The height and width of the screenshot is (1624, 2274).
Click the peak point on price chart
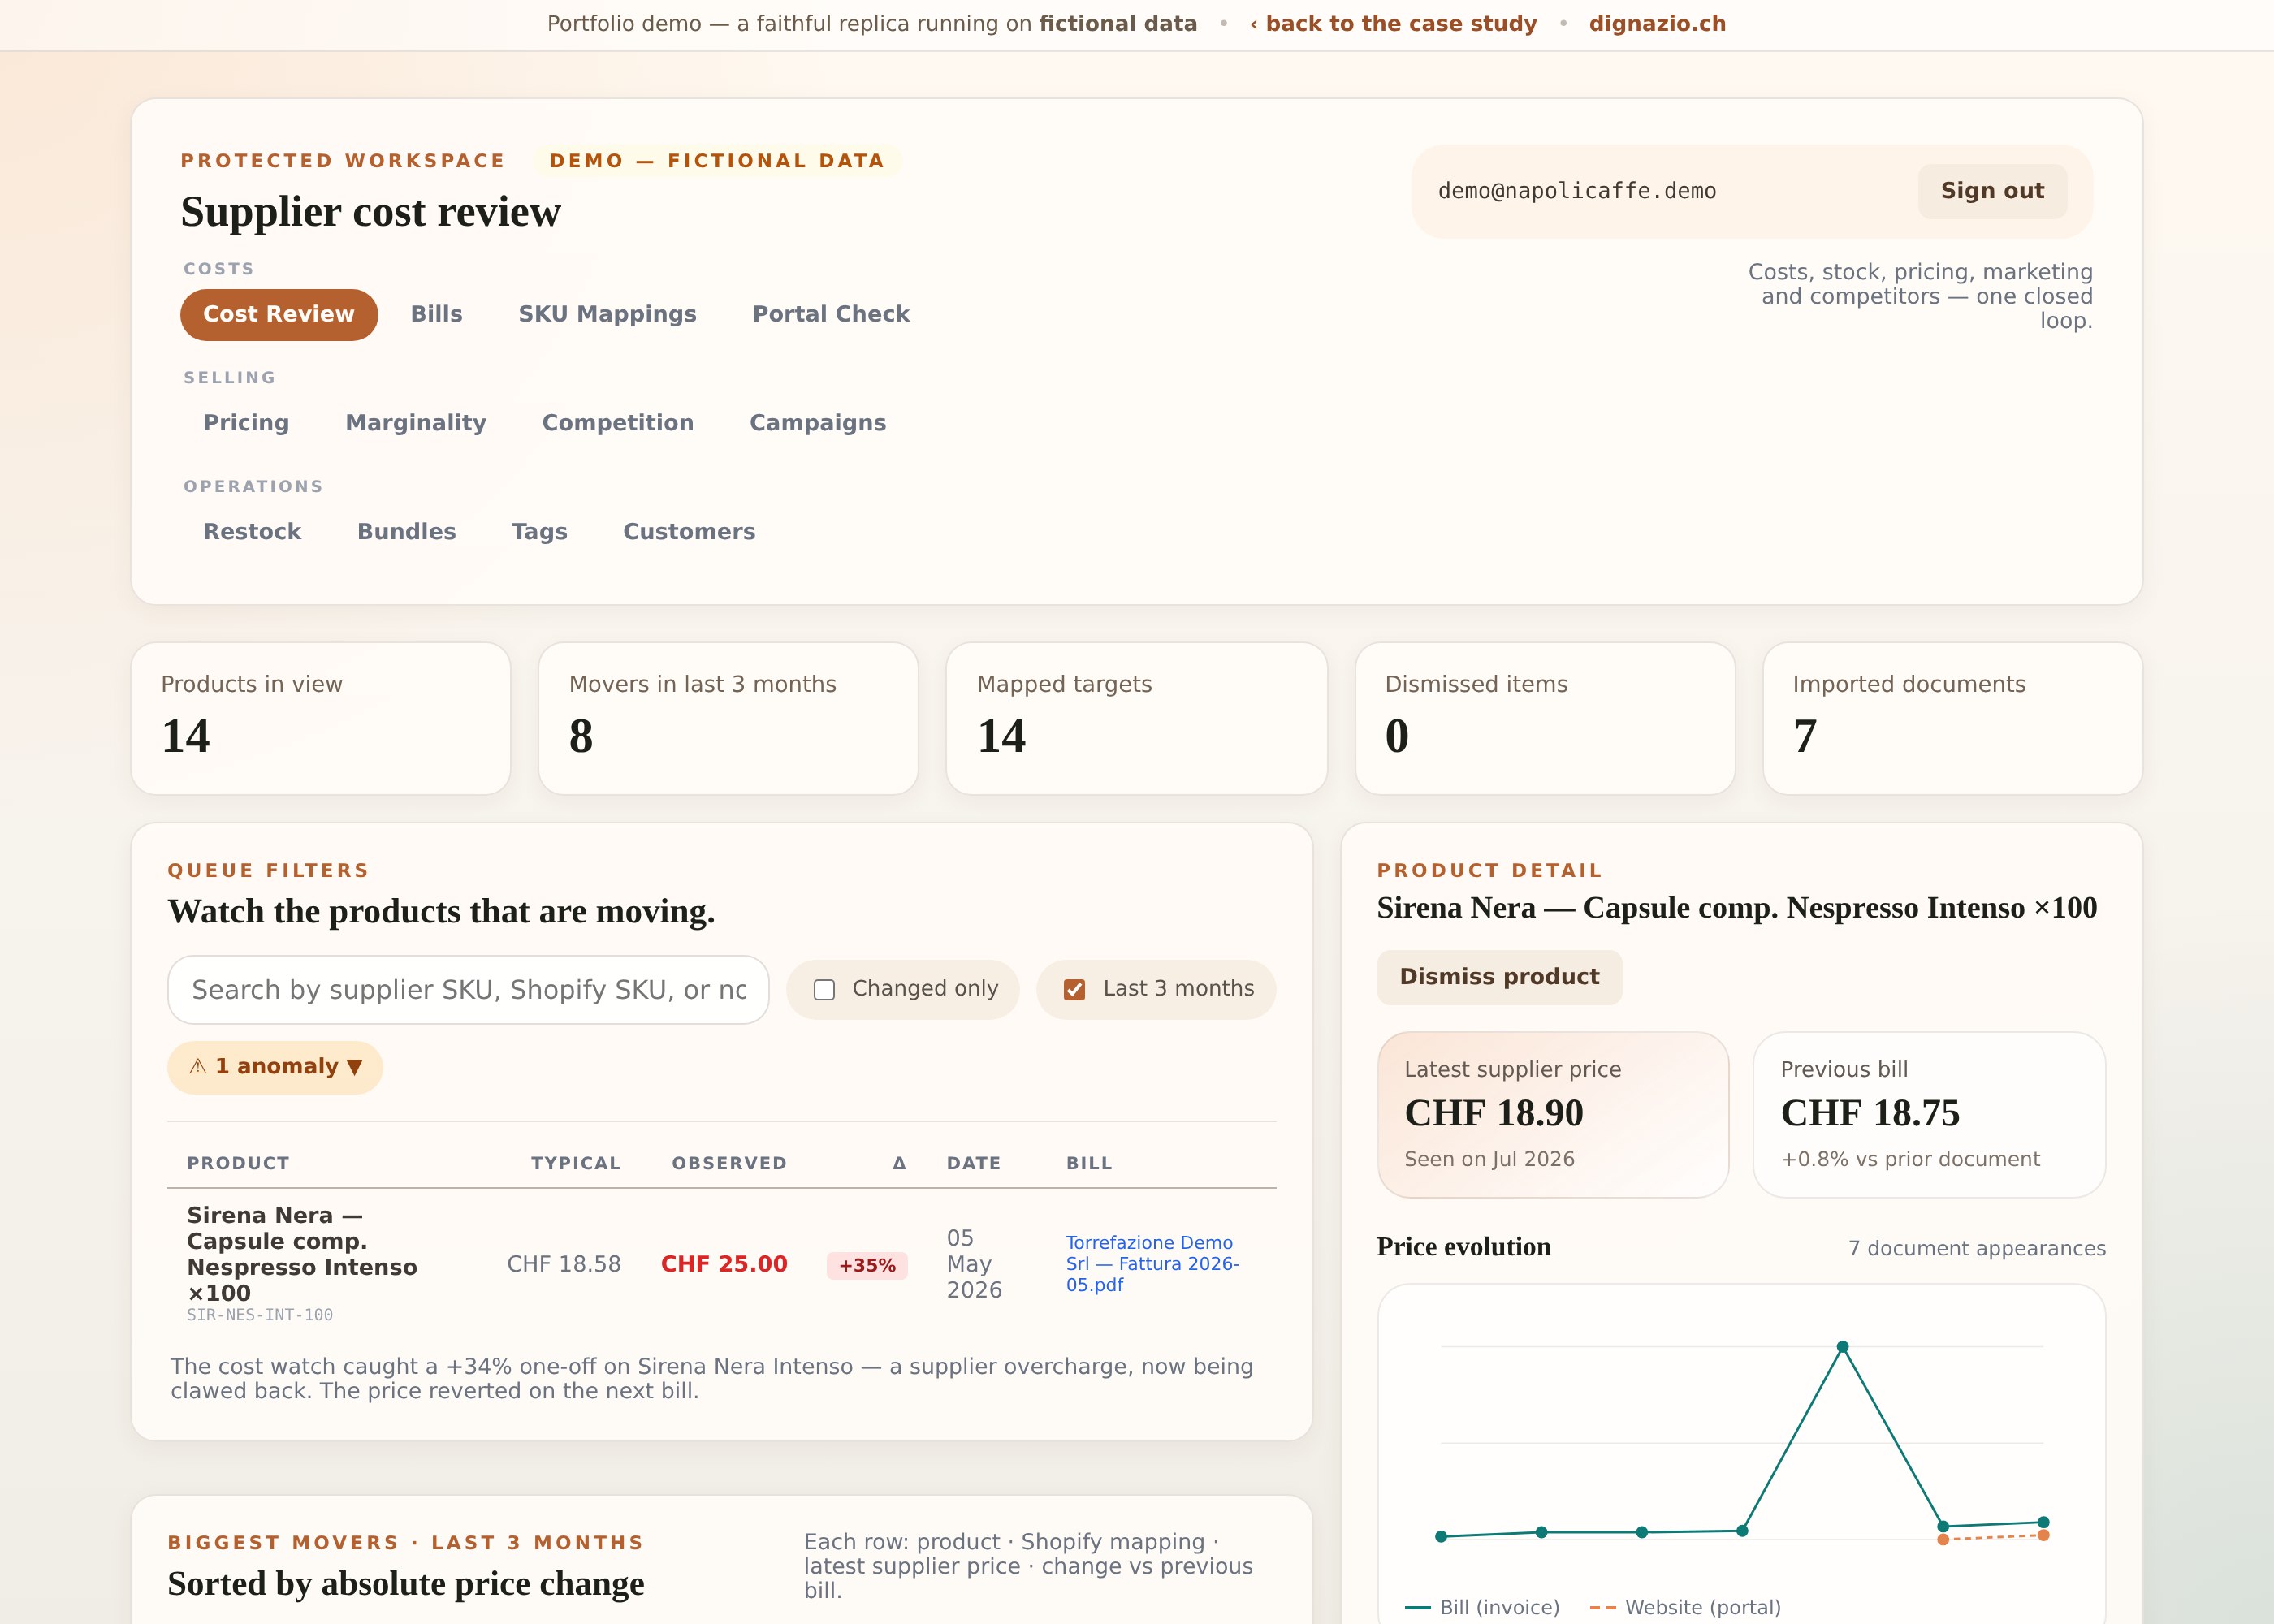point(1842,1347)
